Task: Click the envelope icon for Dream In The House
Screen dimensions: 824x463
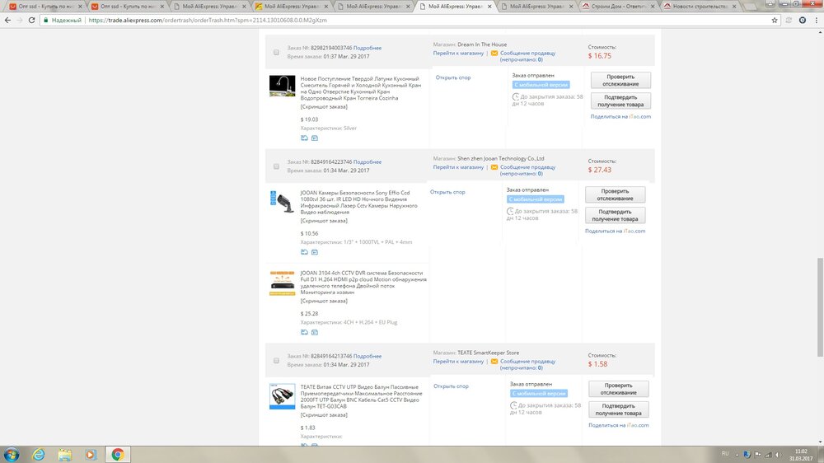Action: click(x=494, y=53)
